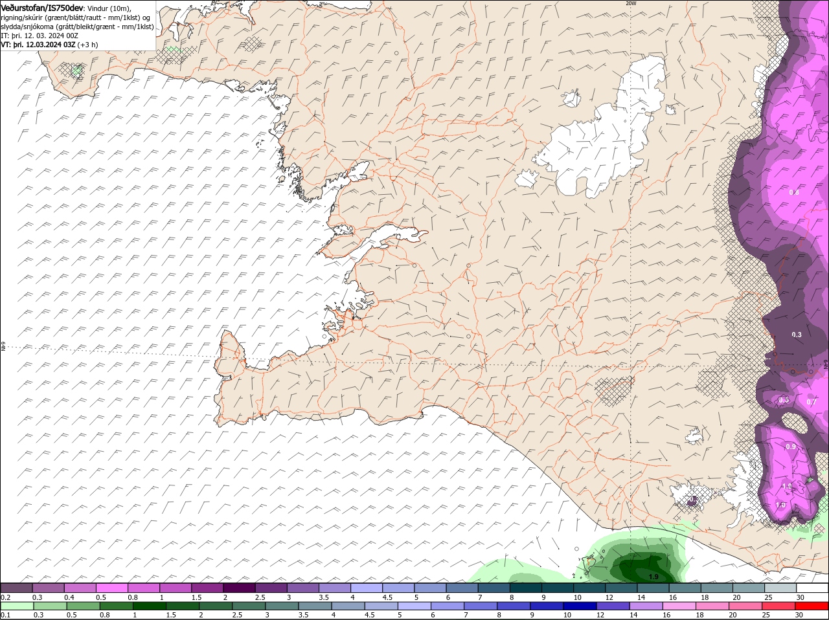Select the 'VT: þri. 12.03.2024 03Z (+3 h)' line
Screen dimensions: 829x620
pyautogui.click(x=50, y=45)
